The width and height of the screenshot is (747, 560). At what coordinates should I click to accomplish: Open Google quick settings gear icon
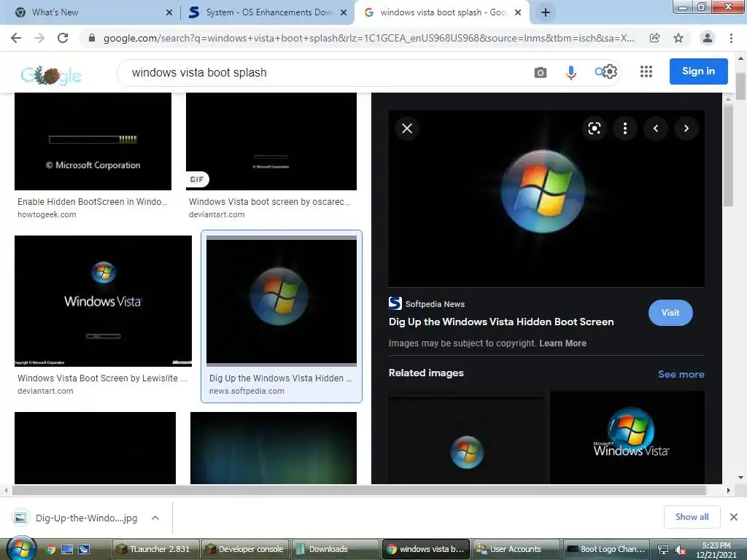pyautogui.click(x=611, y=72)
